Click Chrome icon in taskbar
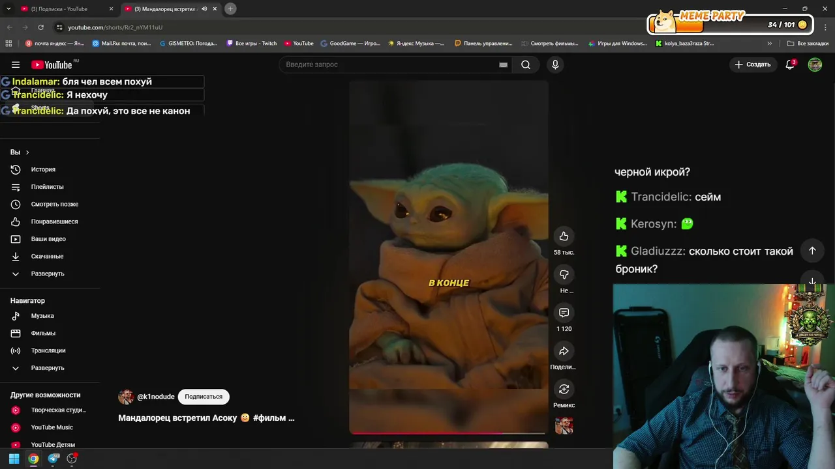 [33, 459]
